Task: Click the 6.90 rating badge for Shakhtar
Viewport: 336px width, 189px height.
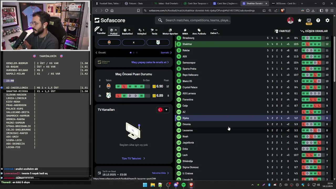Action: coord(158,86)
